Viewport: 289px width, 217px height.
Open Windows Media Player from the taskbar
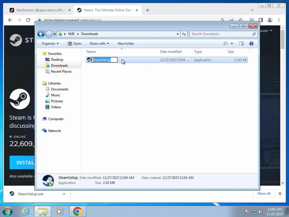click(60, 211)
